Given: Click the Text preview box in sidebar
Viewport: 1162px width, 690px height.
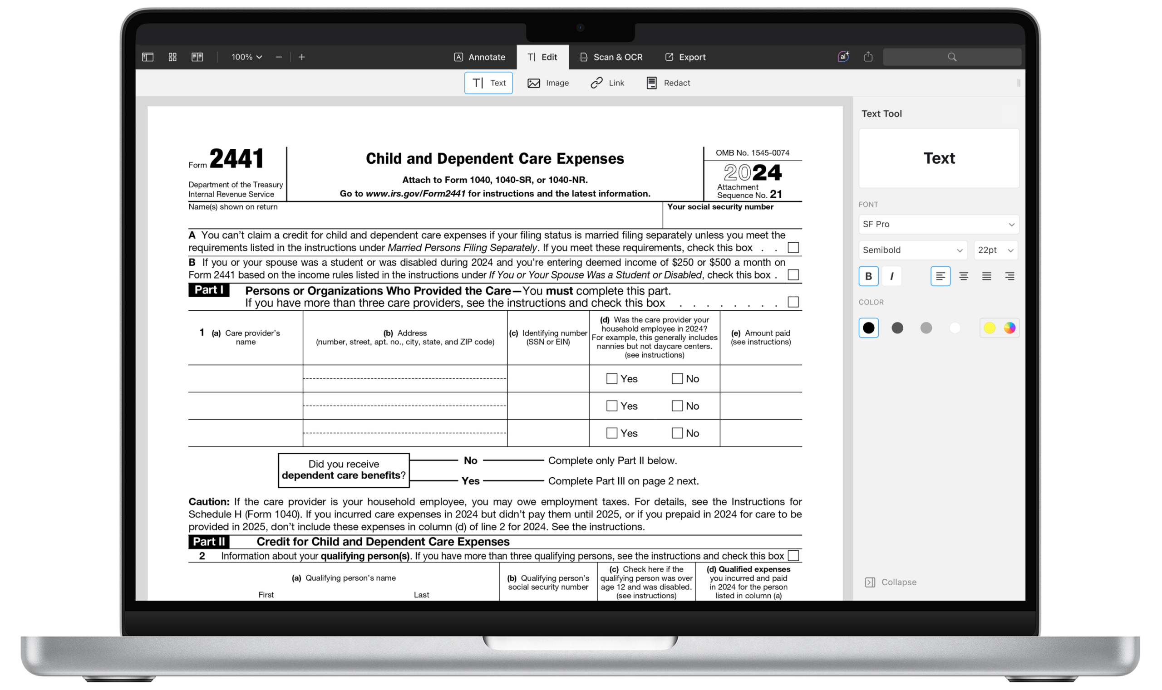Looking at the screenshot, I should click(x=938, y=158).
